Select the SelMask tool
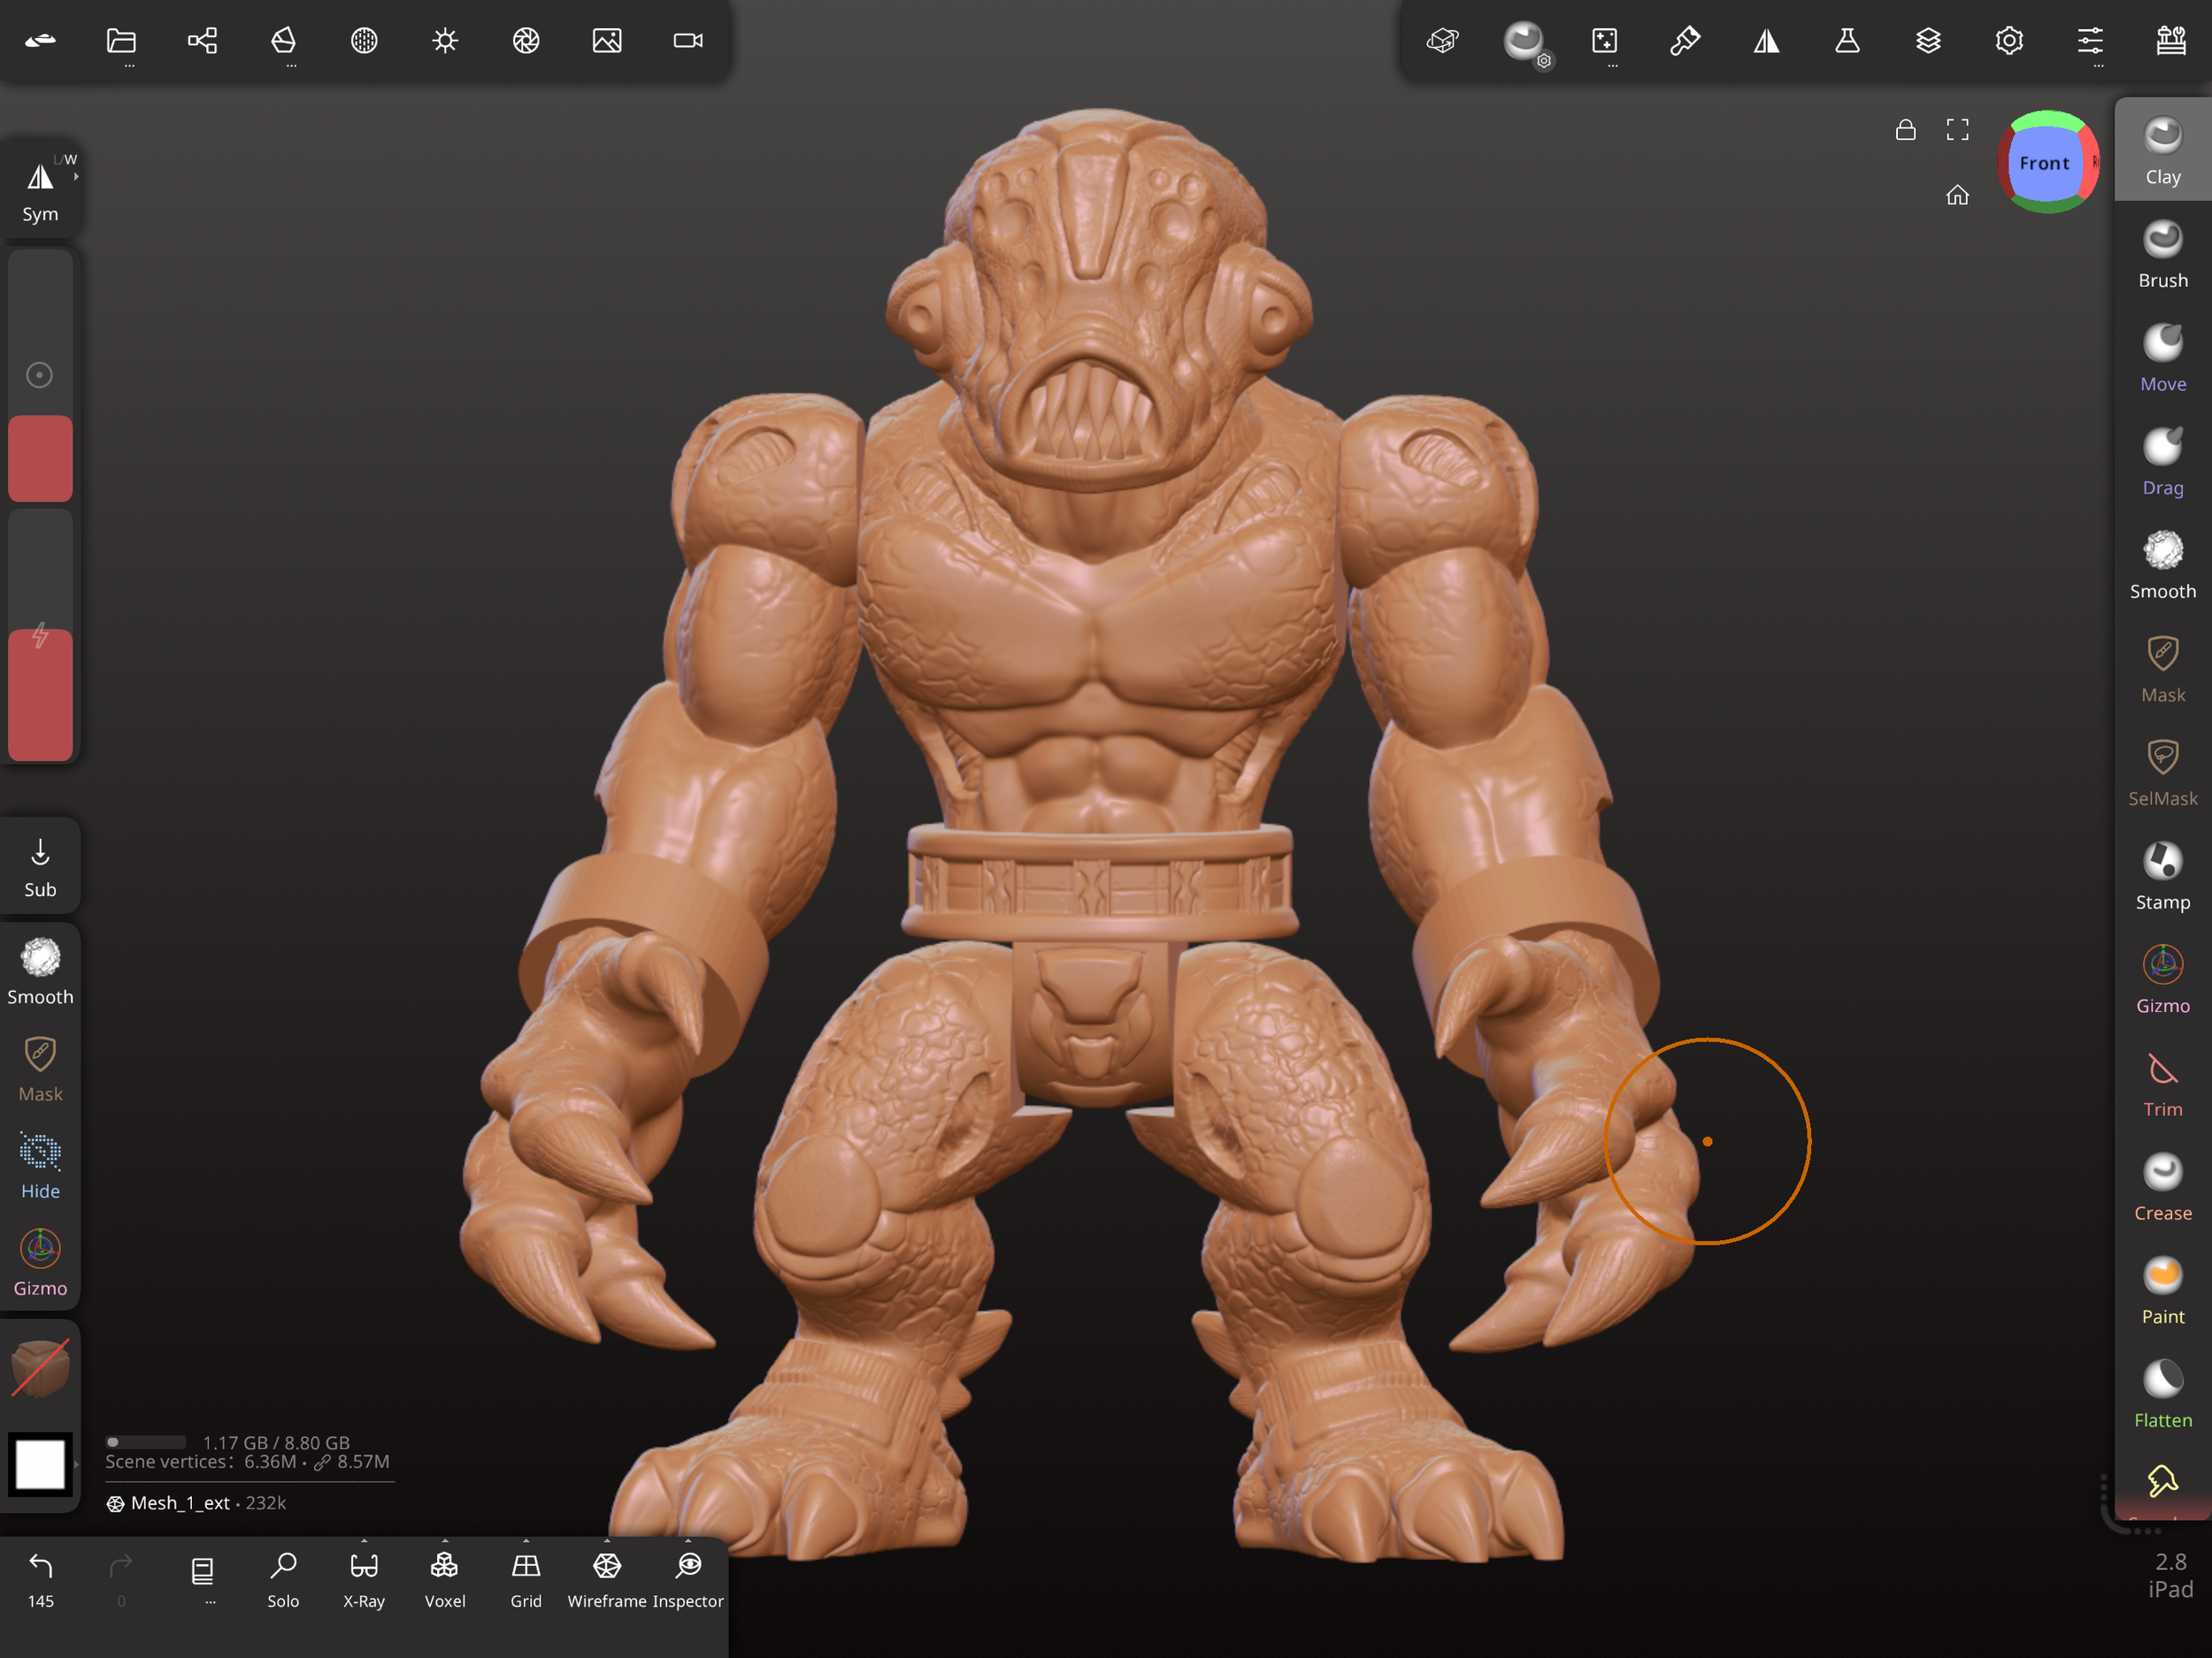 2162,772
